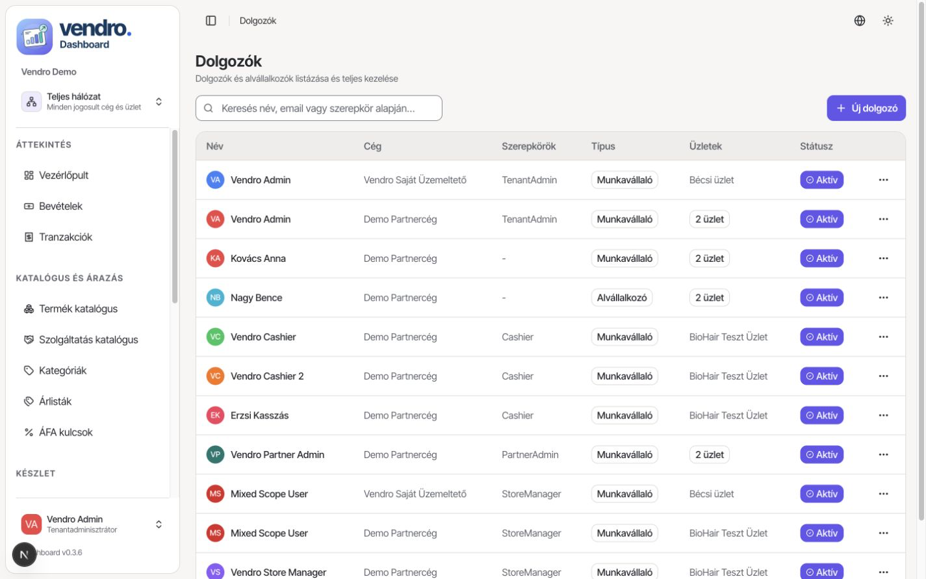Click Alvállalkozó type badge for Nagy Bence
Viewport: 926px width, 579px height.
pos(622,298)
